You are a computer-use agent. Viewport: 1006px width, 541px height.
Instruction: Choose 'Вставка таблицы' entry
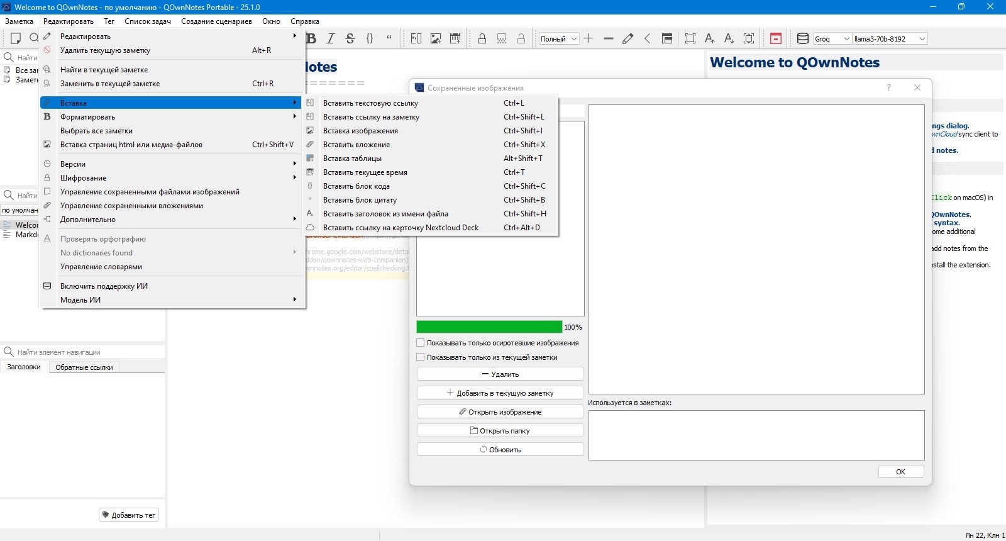[431, 159]
